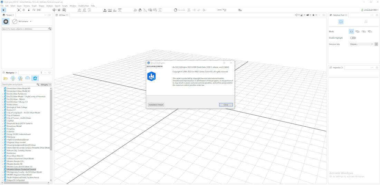Open the ArcGIS Urban menu

click(84, 6)
